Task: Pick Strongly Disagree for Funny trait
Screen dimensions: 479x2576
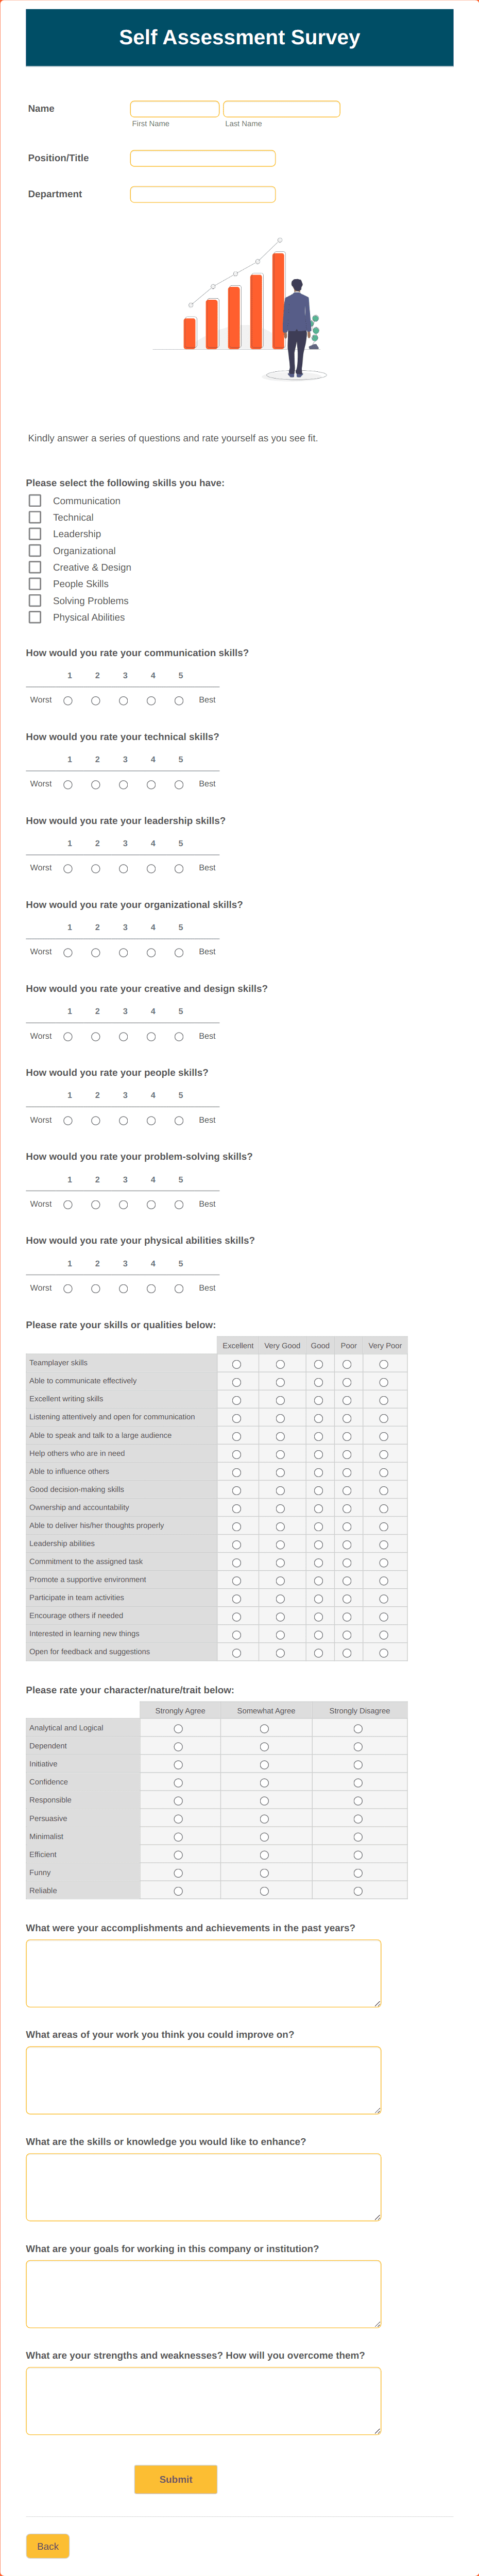Action: click(358, 1872)
